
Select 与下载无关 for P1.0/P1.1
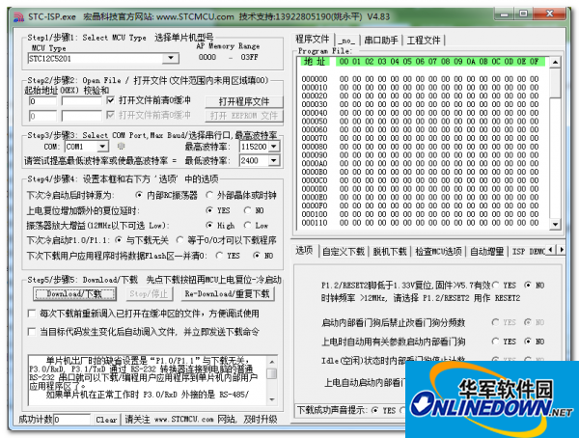pyautogui.click(x=119, y=240)
